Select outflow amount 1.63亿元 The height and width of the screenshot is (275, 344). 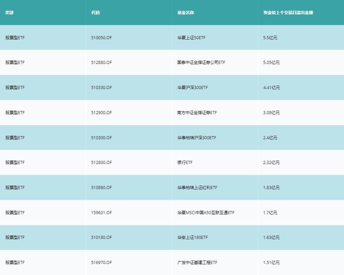point(271,237)
